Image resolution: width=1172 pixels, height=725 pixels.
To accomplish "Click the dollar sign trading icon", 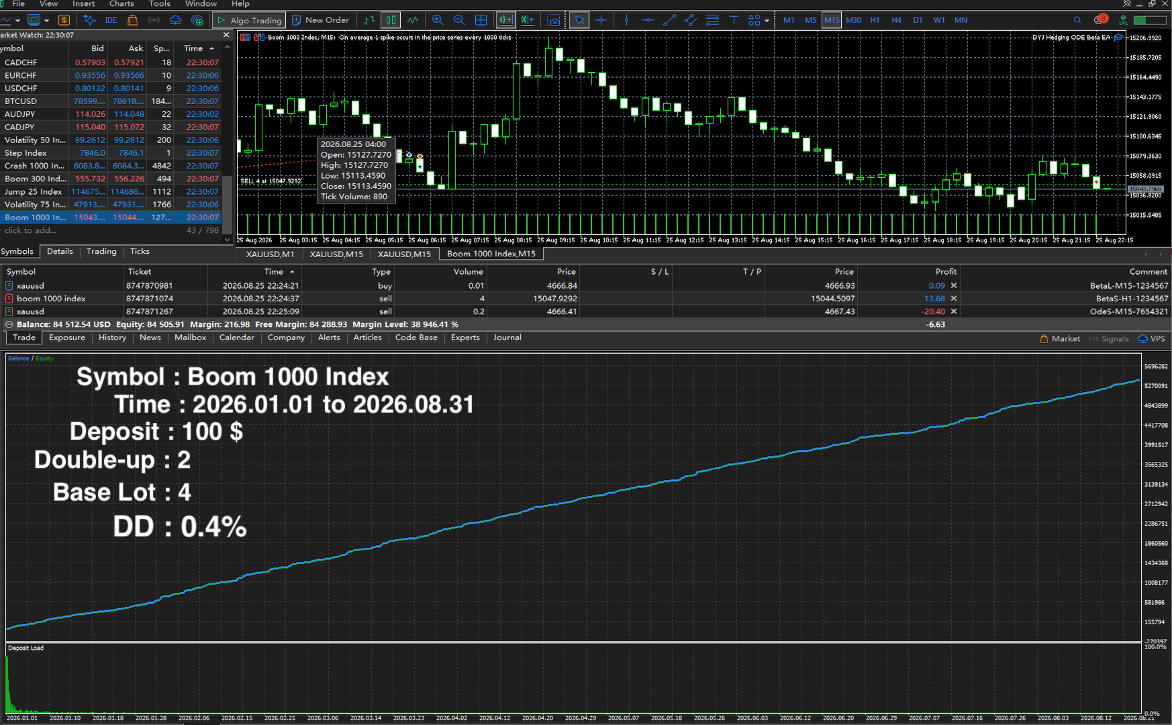I will pyautogui.click(x=64, y=20).
